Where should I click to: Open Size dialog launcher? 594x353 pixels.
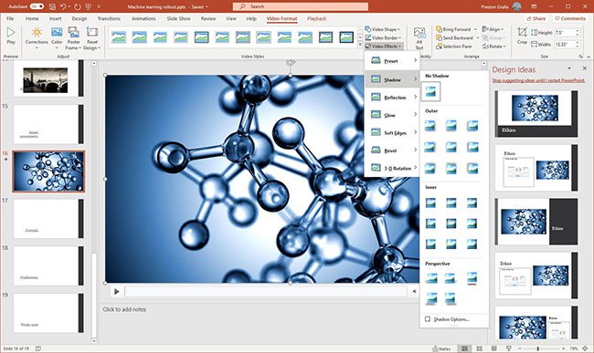click(580, 57)
